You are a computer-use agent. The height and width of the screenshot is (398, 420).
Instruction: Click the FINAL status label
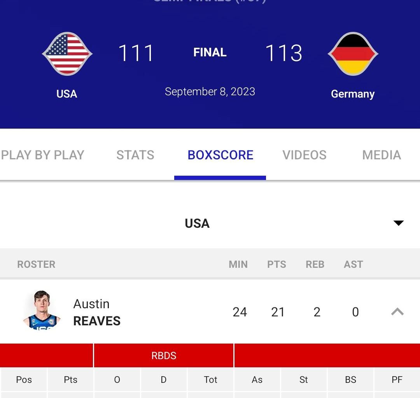click(x=210, y=52)
